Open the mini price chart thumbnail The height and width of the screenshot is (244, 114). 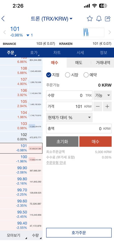click(94, 32)
